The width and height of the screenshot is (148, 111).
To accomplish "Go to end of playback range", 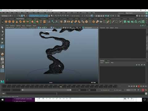I will coord(146,86).
